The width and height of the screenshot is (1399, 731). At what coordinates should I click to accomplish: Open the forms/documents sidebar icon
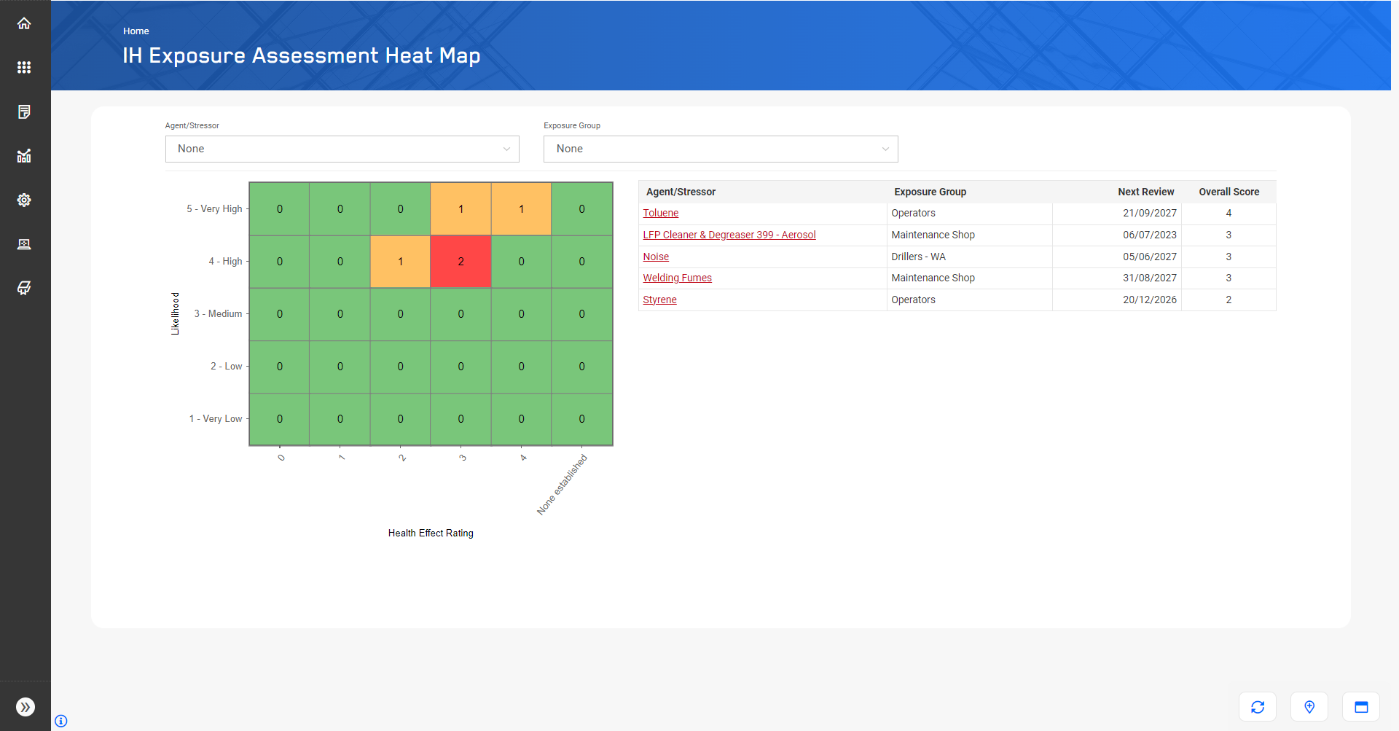(x=24, y=112)
